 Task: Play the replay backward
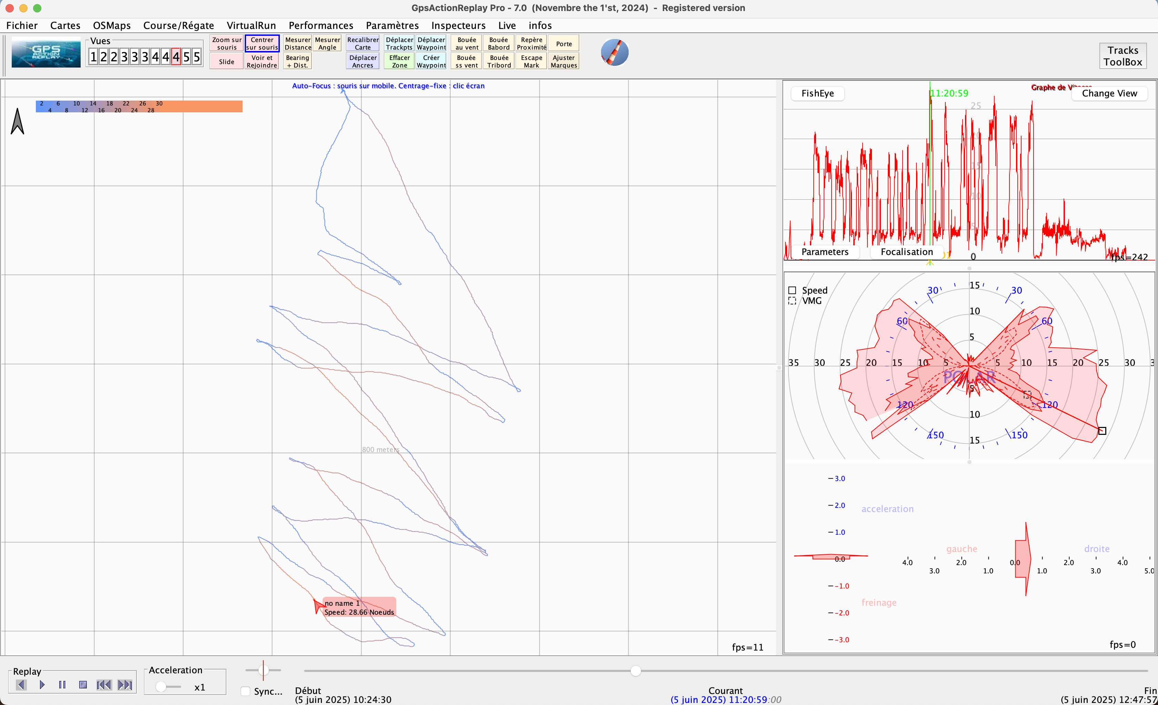[21, 685]
